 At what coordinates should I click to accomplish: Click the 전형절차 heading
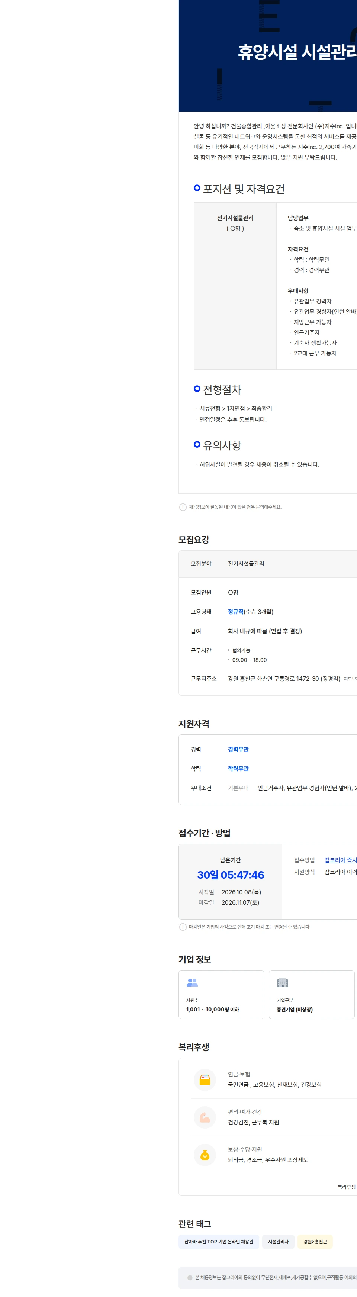[222, 389]
